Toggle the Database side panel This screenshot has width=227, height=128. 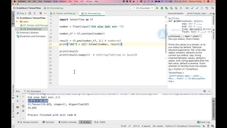pyautogui.click(x=214, y=19)
